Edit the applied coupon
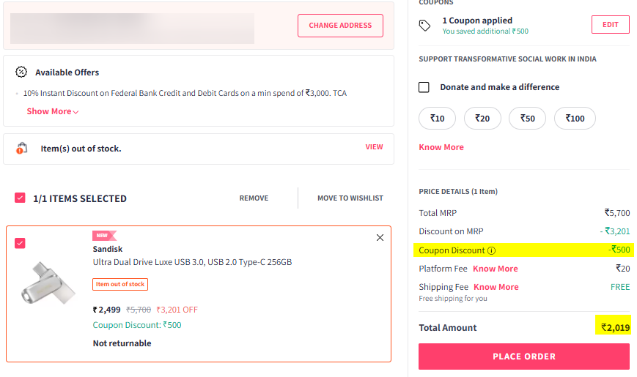The height and width of the screenshot is (377, 637). (x=610, y=25)
